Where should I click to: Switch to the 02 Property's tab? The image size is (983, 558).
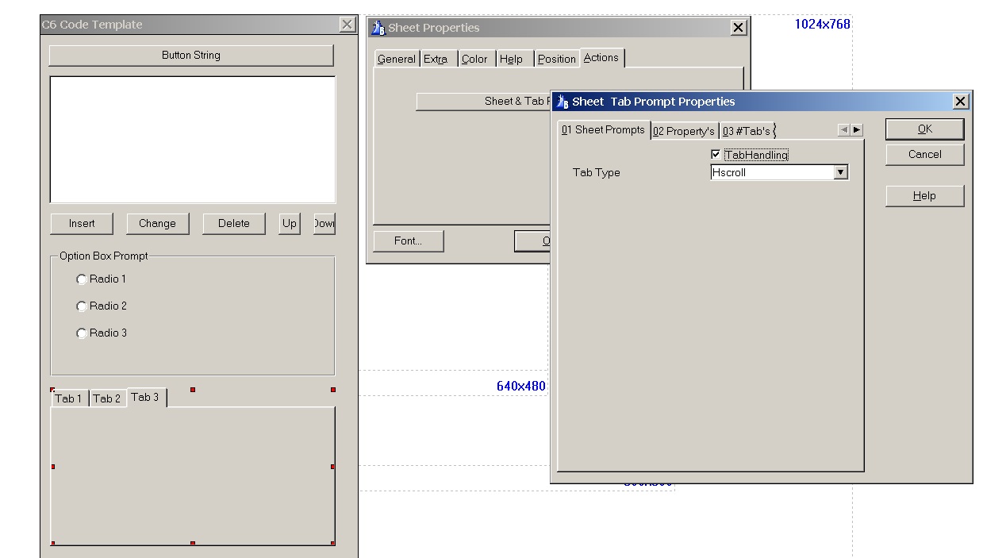click(684, 131)
